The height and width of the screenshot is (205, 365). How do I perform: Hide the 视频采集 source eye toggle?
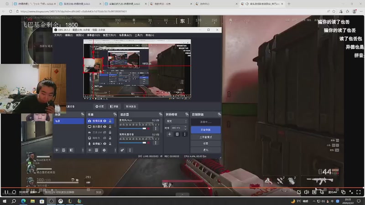pyautogui.click(x=105, y=121)
